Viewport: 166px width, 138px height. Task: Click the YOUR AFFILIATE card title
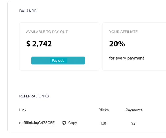coord(123,32)
